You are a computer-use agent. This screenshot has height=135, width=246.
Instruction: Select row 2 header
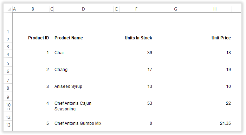pos(8,39)
